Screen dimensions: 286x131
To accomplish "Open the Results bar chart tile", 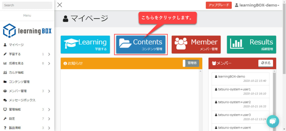I will (252, 44).
